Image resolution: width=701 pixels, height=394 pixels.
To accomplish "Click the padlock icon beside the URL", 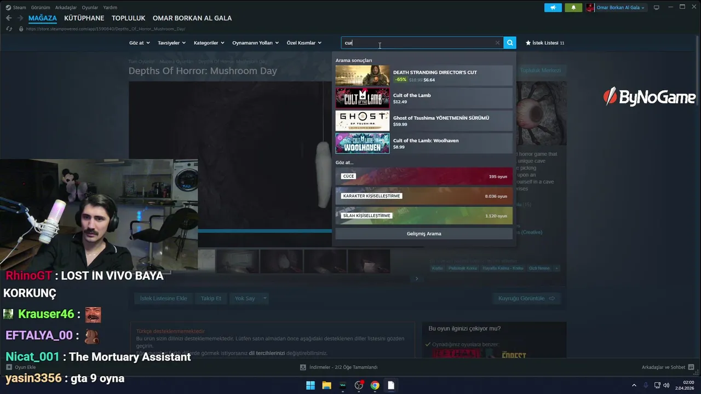I will coord(21,29).
